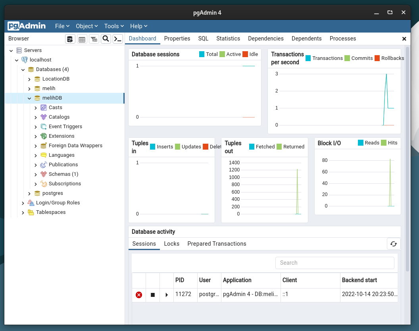This screenshot has height=331, width=419.
Task: Expand the Schemas (1) node
Action: pos(36,175)
